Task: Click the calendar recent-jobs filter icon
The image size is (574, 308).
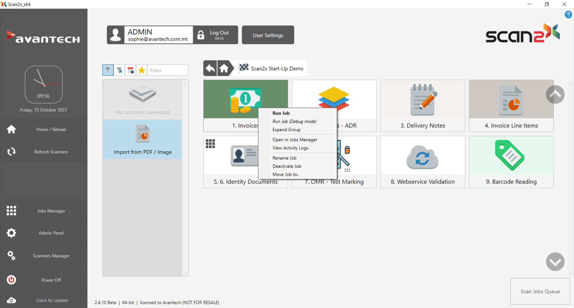Action: click(x=131, y=70)
